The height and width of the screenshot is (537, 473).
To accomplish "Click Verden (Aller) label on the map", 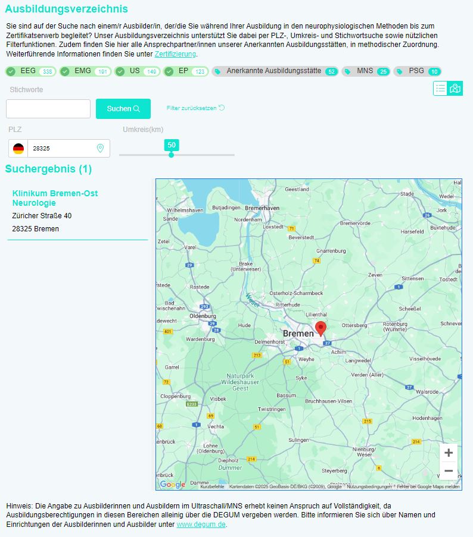I will (368, 375).
